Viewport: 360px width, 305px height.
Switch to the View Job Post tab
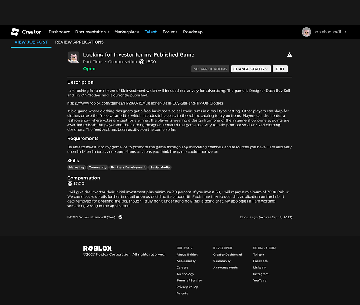(x=31, y=42)
